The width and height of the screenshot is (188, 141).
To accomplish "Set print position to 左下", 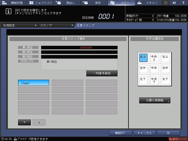I will click(x=143, y=80).
